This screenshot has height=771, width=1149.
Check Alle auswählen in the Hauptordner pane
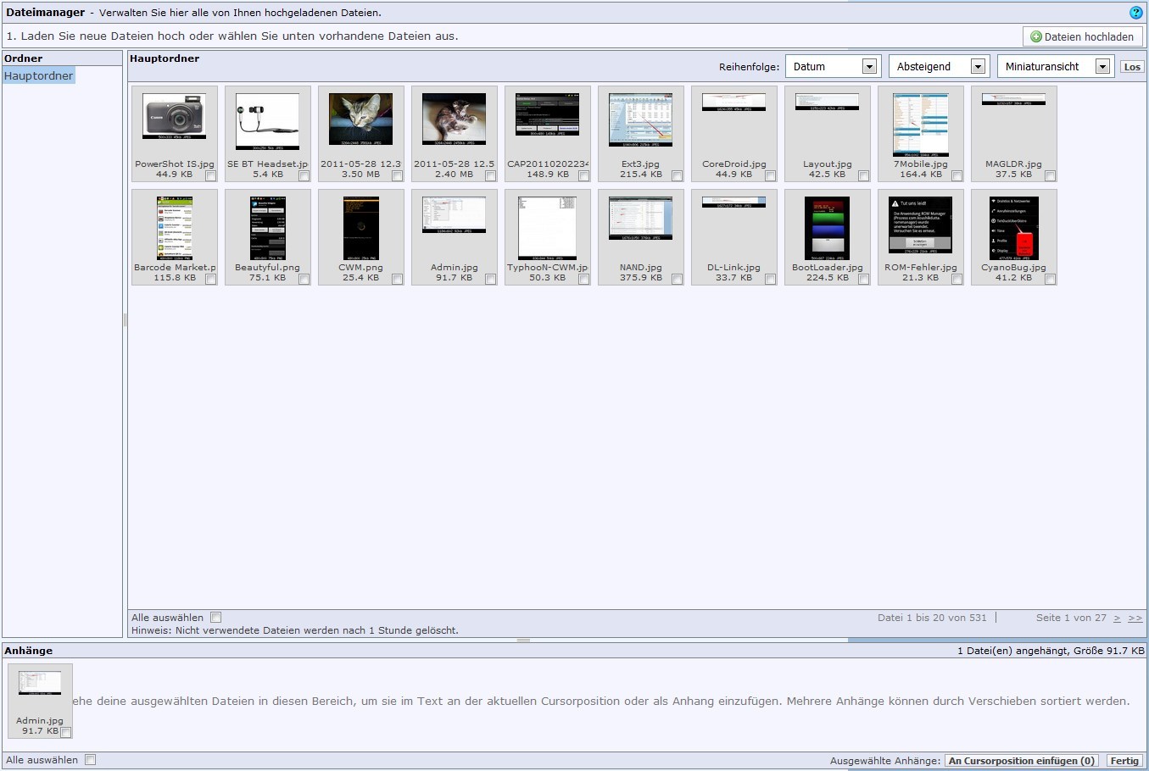coord(215,618)
